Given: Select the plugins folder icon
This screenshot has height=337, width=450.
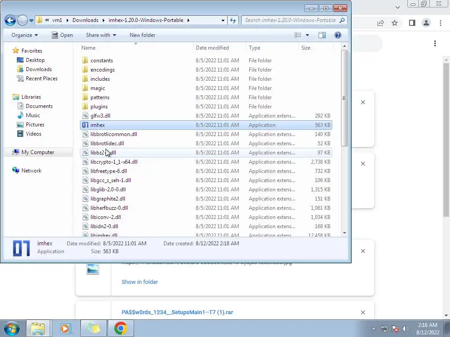Looking at the screenshot, I should (x=85, y=106).
